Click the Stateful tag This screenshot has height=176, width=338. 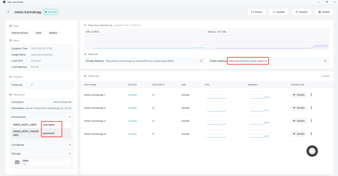click(53, 33)
